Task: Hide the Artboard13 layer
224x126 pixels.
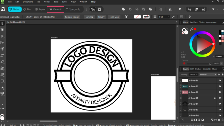Action: 220,115
